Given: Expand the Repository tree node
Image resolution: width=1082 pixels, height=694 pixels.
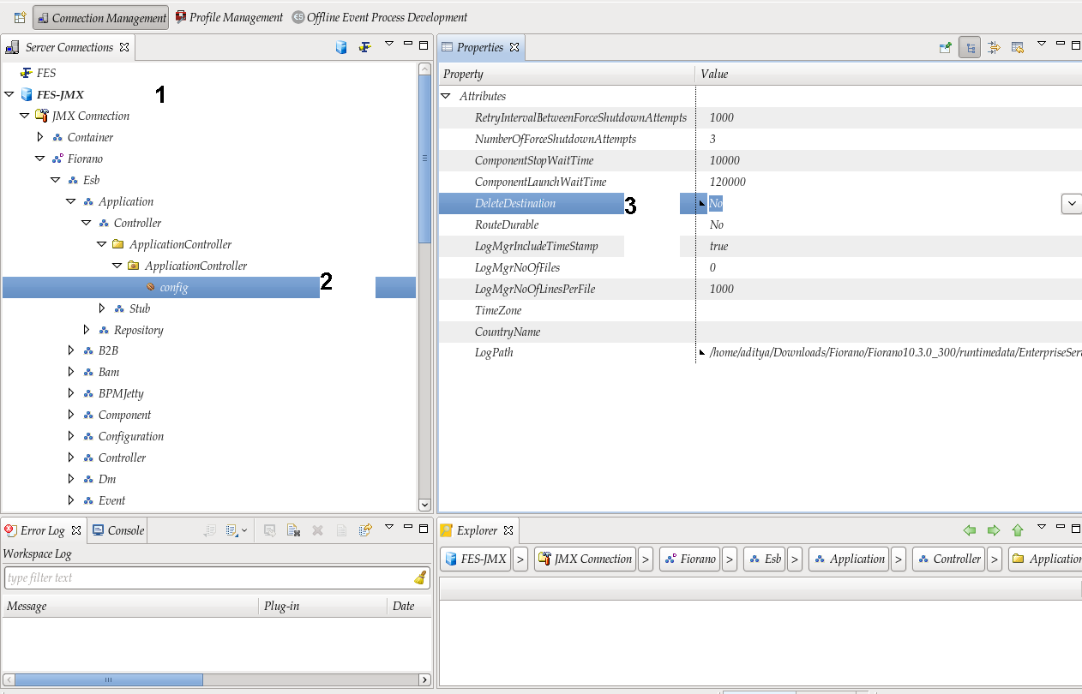Looking at the screenshot, I should tap(87, 330).
